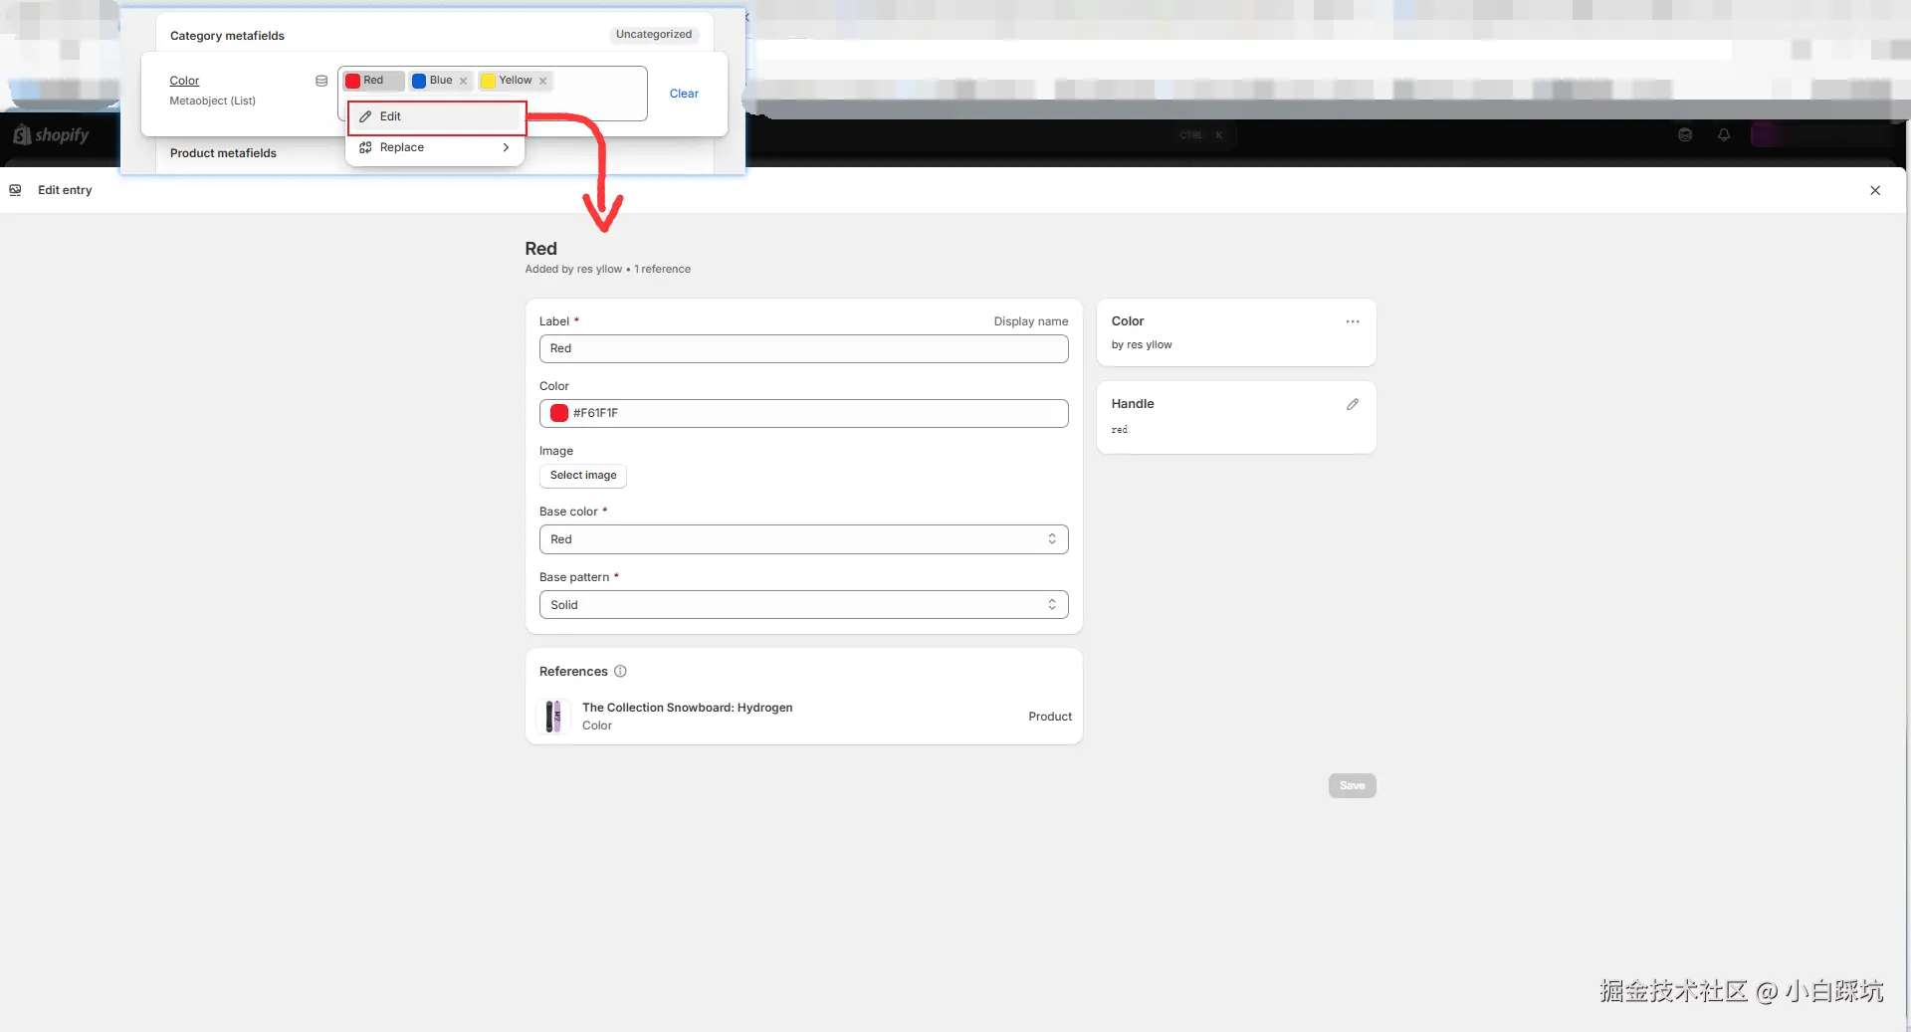Image resolution: width=1911 pixels, height=1032 pixels.
Task: Click the store icon in top bar
Action: [x=1685, y=134]
